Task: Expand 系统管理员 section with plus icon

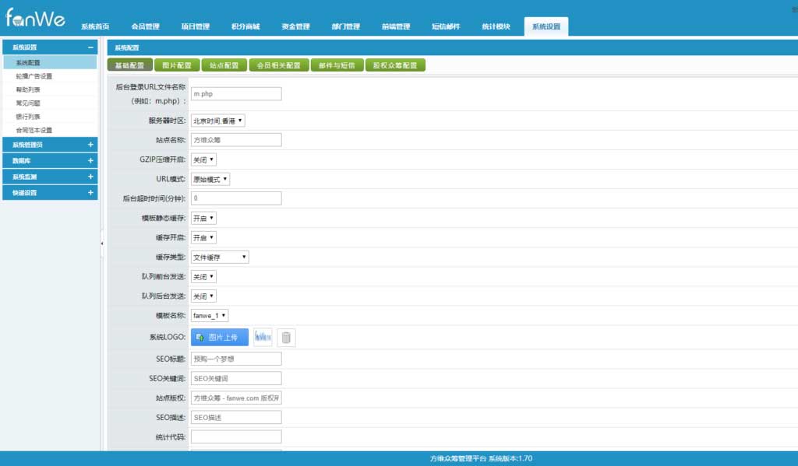Action: click(x=90, y=145)
